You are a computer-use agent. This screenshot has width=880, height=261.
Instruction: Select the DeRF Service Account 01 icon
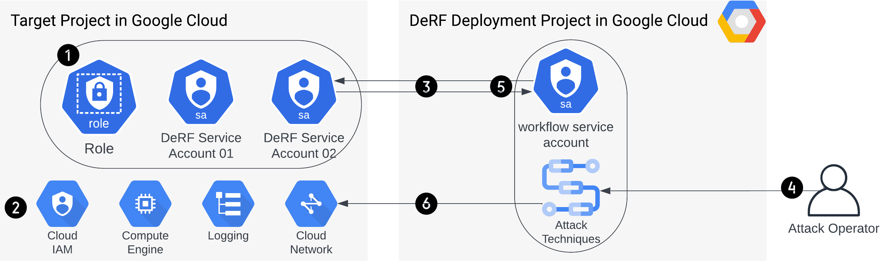click(201, 92)
